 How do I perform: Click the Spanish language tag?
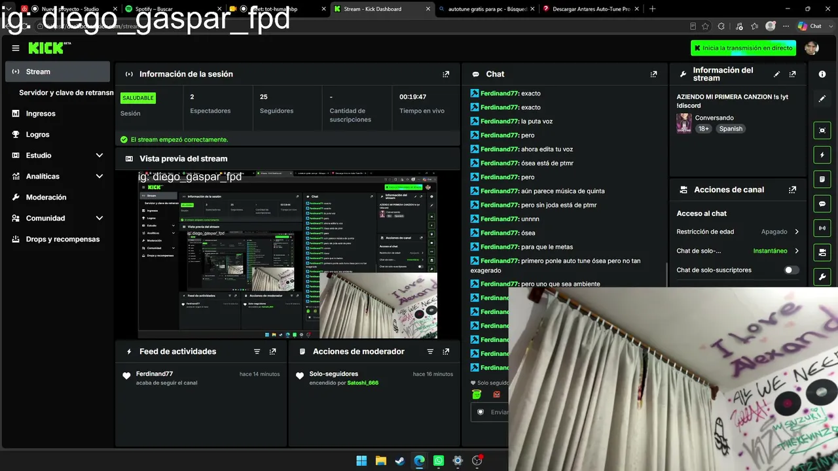[x=731, y=129]
